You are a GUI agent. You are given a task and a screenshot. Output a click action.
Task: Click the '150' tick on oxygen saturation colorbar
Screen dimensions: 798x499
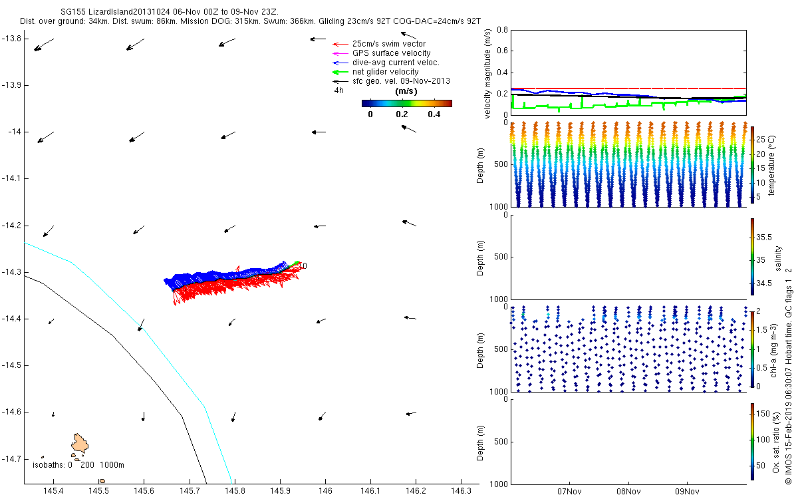pos(762,413)
